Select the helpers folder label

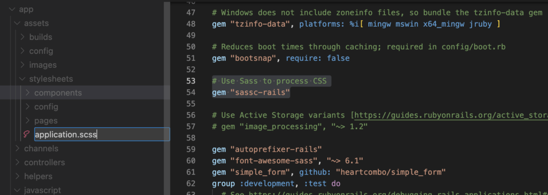(x=38, y=176)
